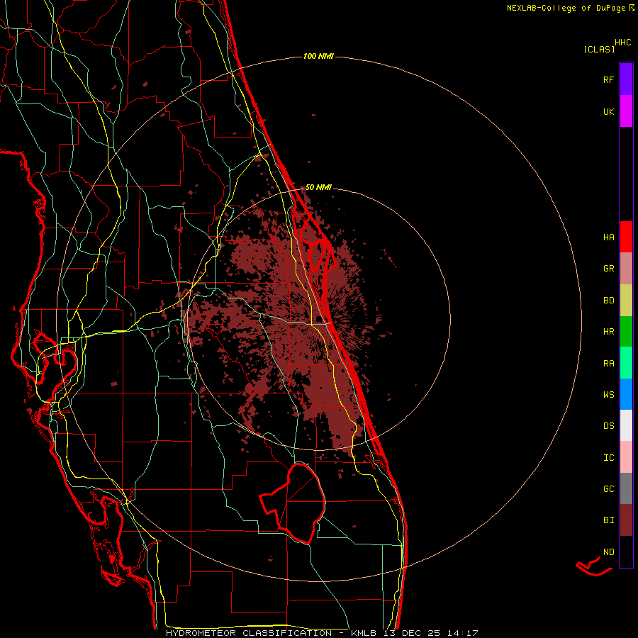Click the RA legend label
The image size is (638, 638).
coord(608,364)
